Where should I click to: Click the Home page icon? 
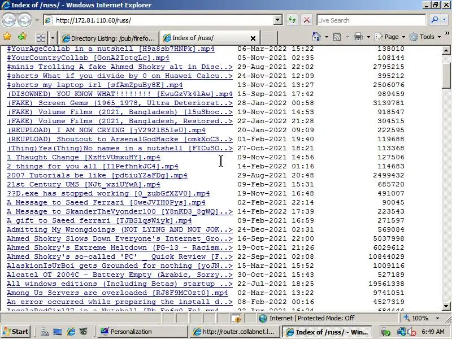click(316, 37)
